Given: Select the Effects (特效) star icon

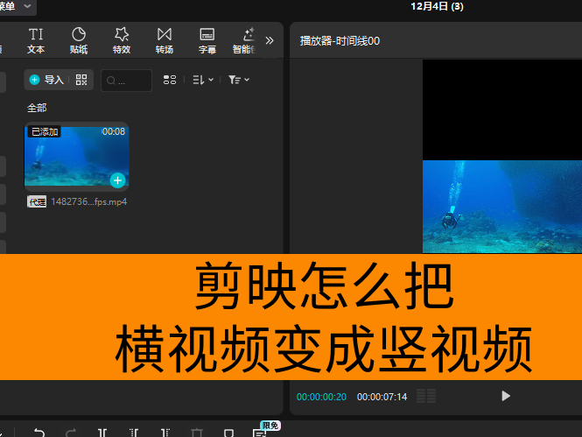Looking at the screenshot, I should pos(122,40).
